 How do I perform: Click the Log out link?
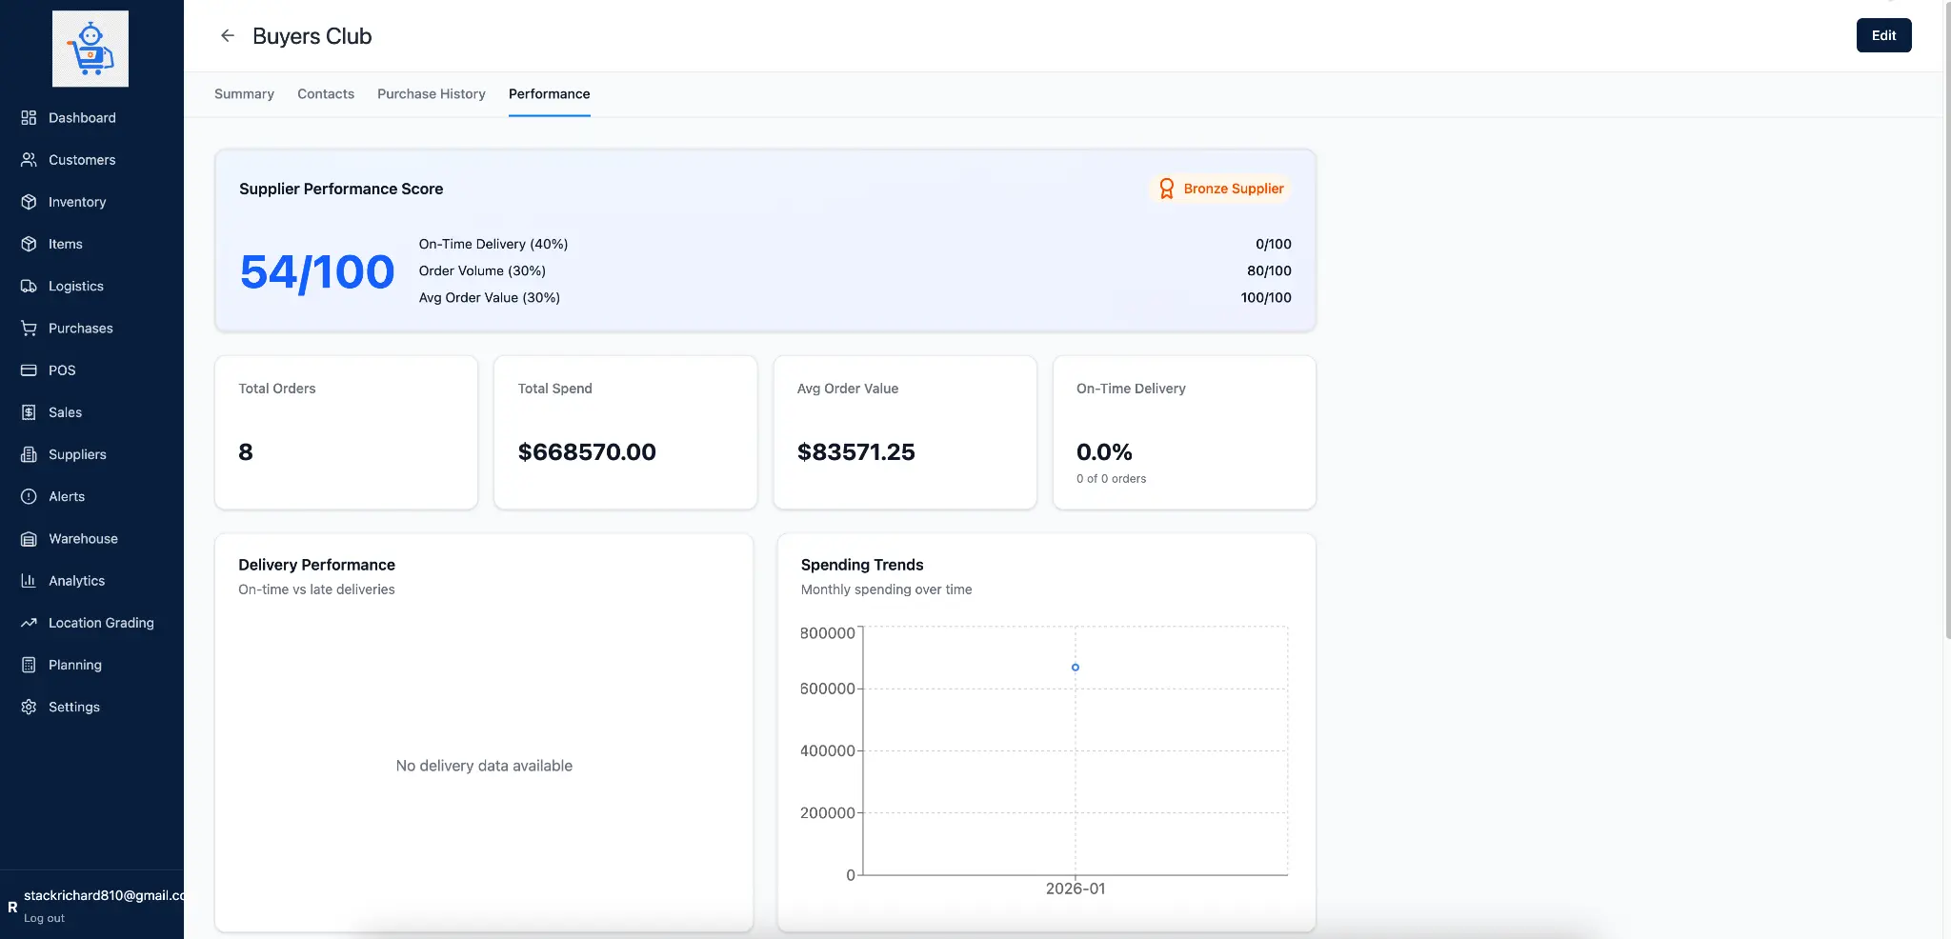[44, 919]
